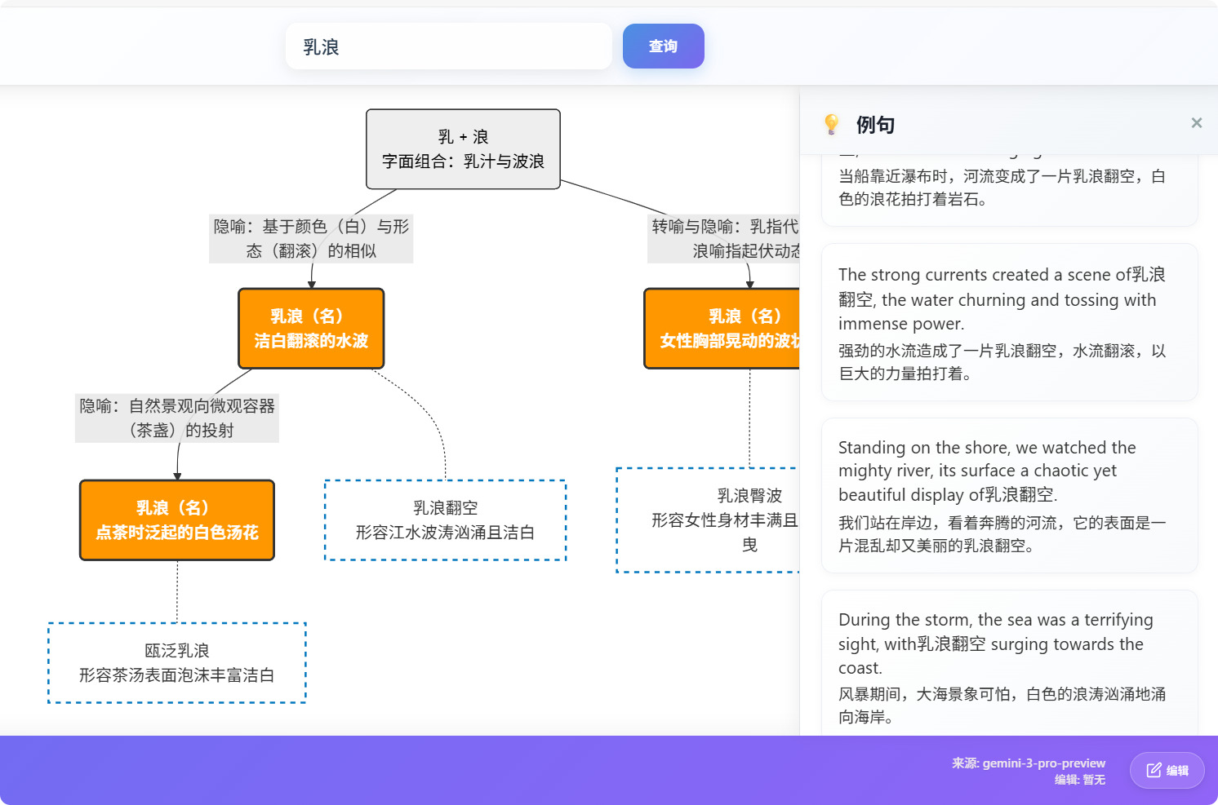Click the 查询 search button
This screenshot has height=805, width=1218.
tap(663, 46)
